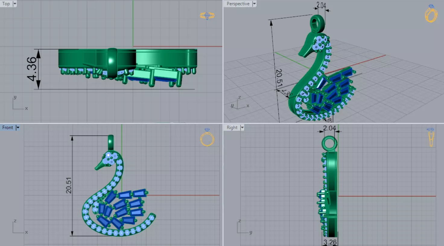This screenshot has height=246, width=444.
Task: Select the 20.51 dimension in Perspective viewport
Action: 279,78
